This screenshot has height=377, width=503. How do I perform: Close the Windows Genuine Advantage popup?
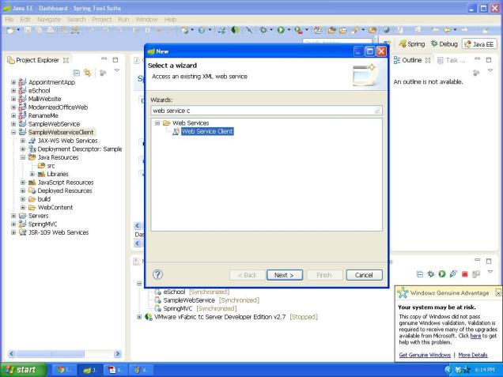(x=498, y=293)
